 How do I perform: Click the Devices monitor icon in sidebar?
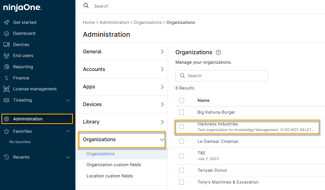pos(6,45)
